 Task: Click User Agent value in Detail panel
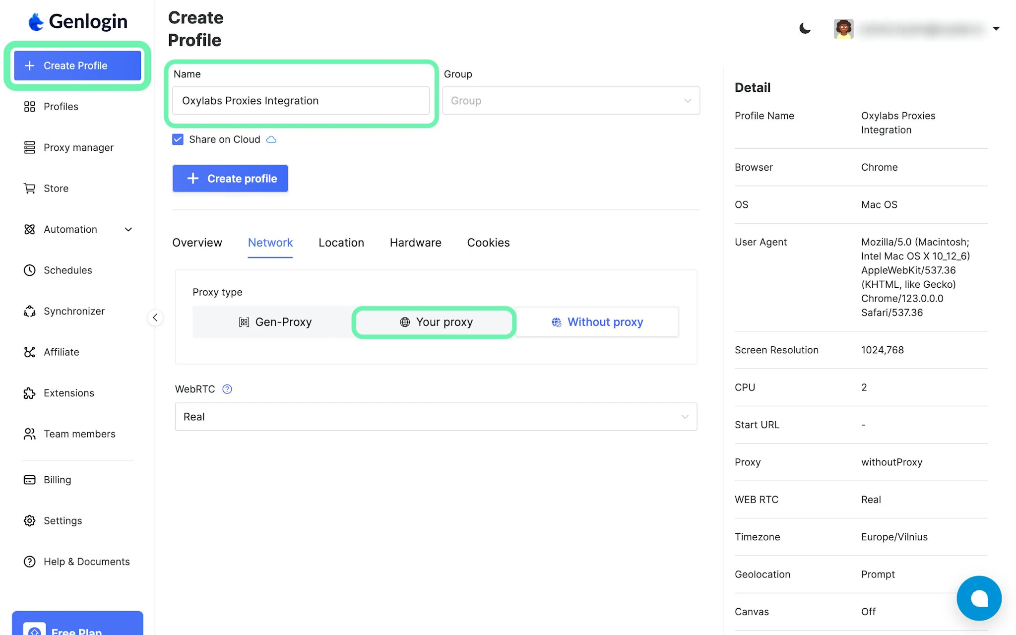tap(915, 277)
